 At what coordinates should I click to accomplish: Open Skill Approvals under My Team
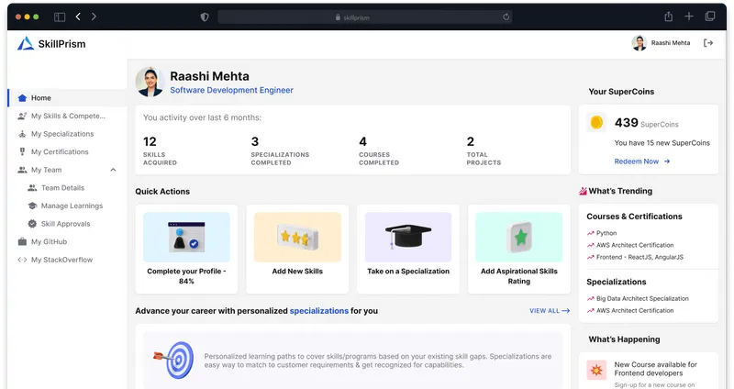[65, 224]
